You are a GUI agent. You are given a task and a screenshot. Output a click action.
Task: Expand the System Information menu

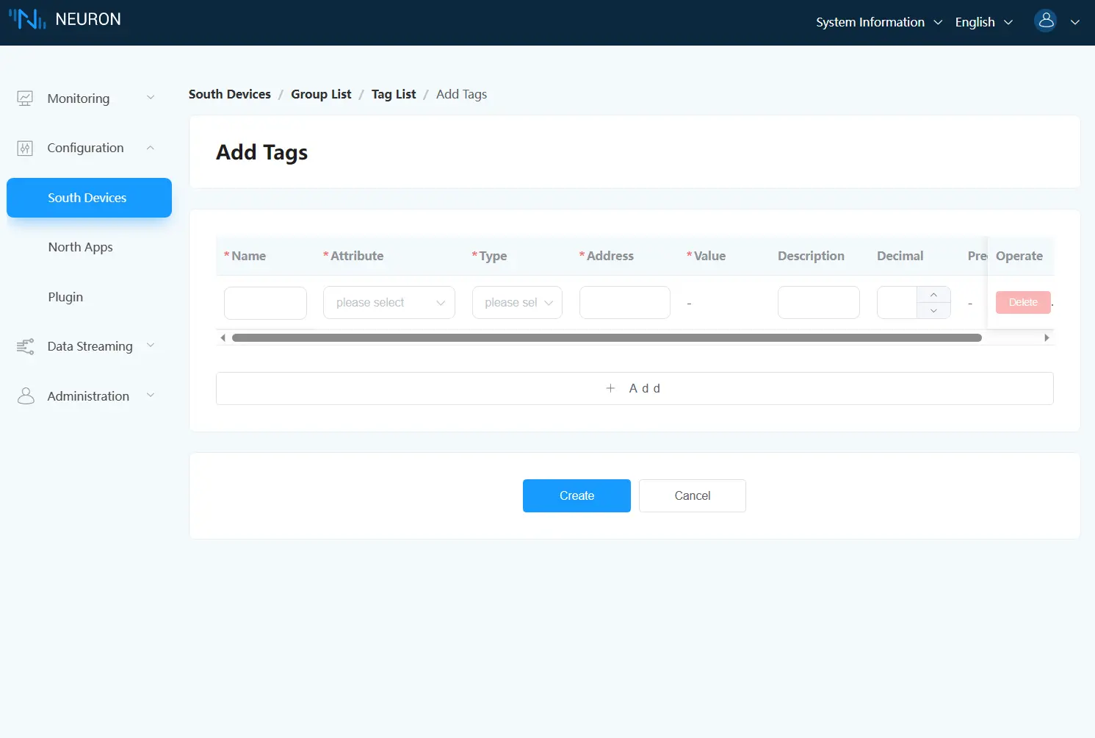(878, 22)
